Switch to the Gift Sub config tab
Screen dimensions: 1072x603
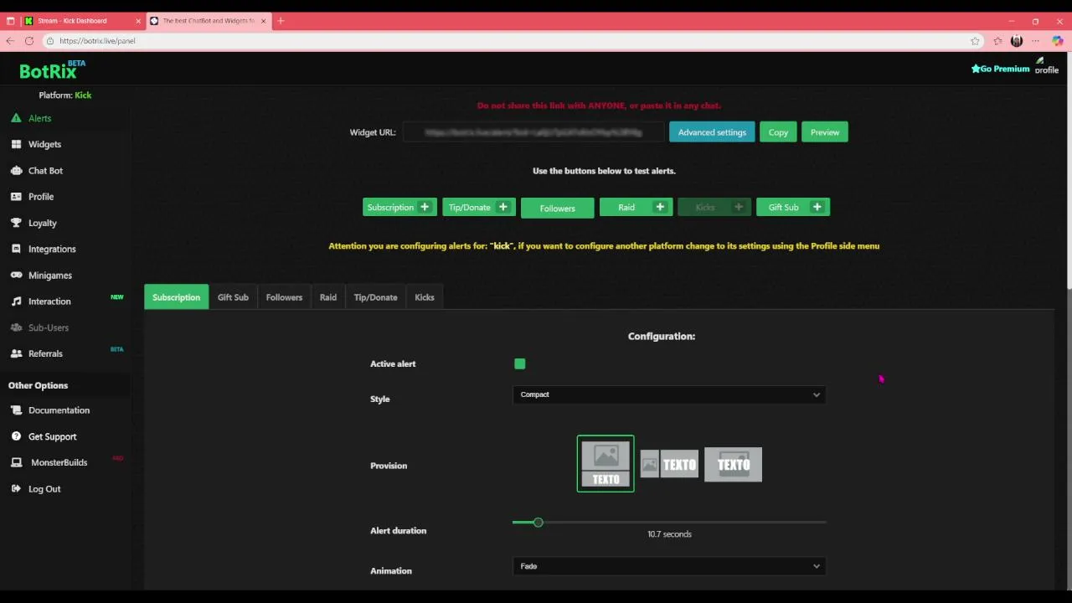coord(233,297)
